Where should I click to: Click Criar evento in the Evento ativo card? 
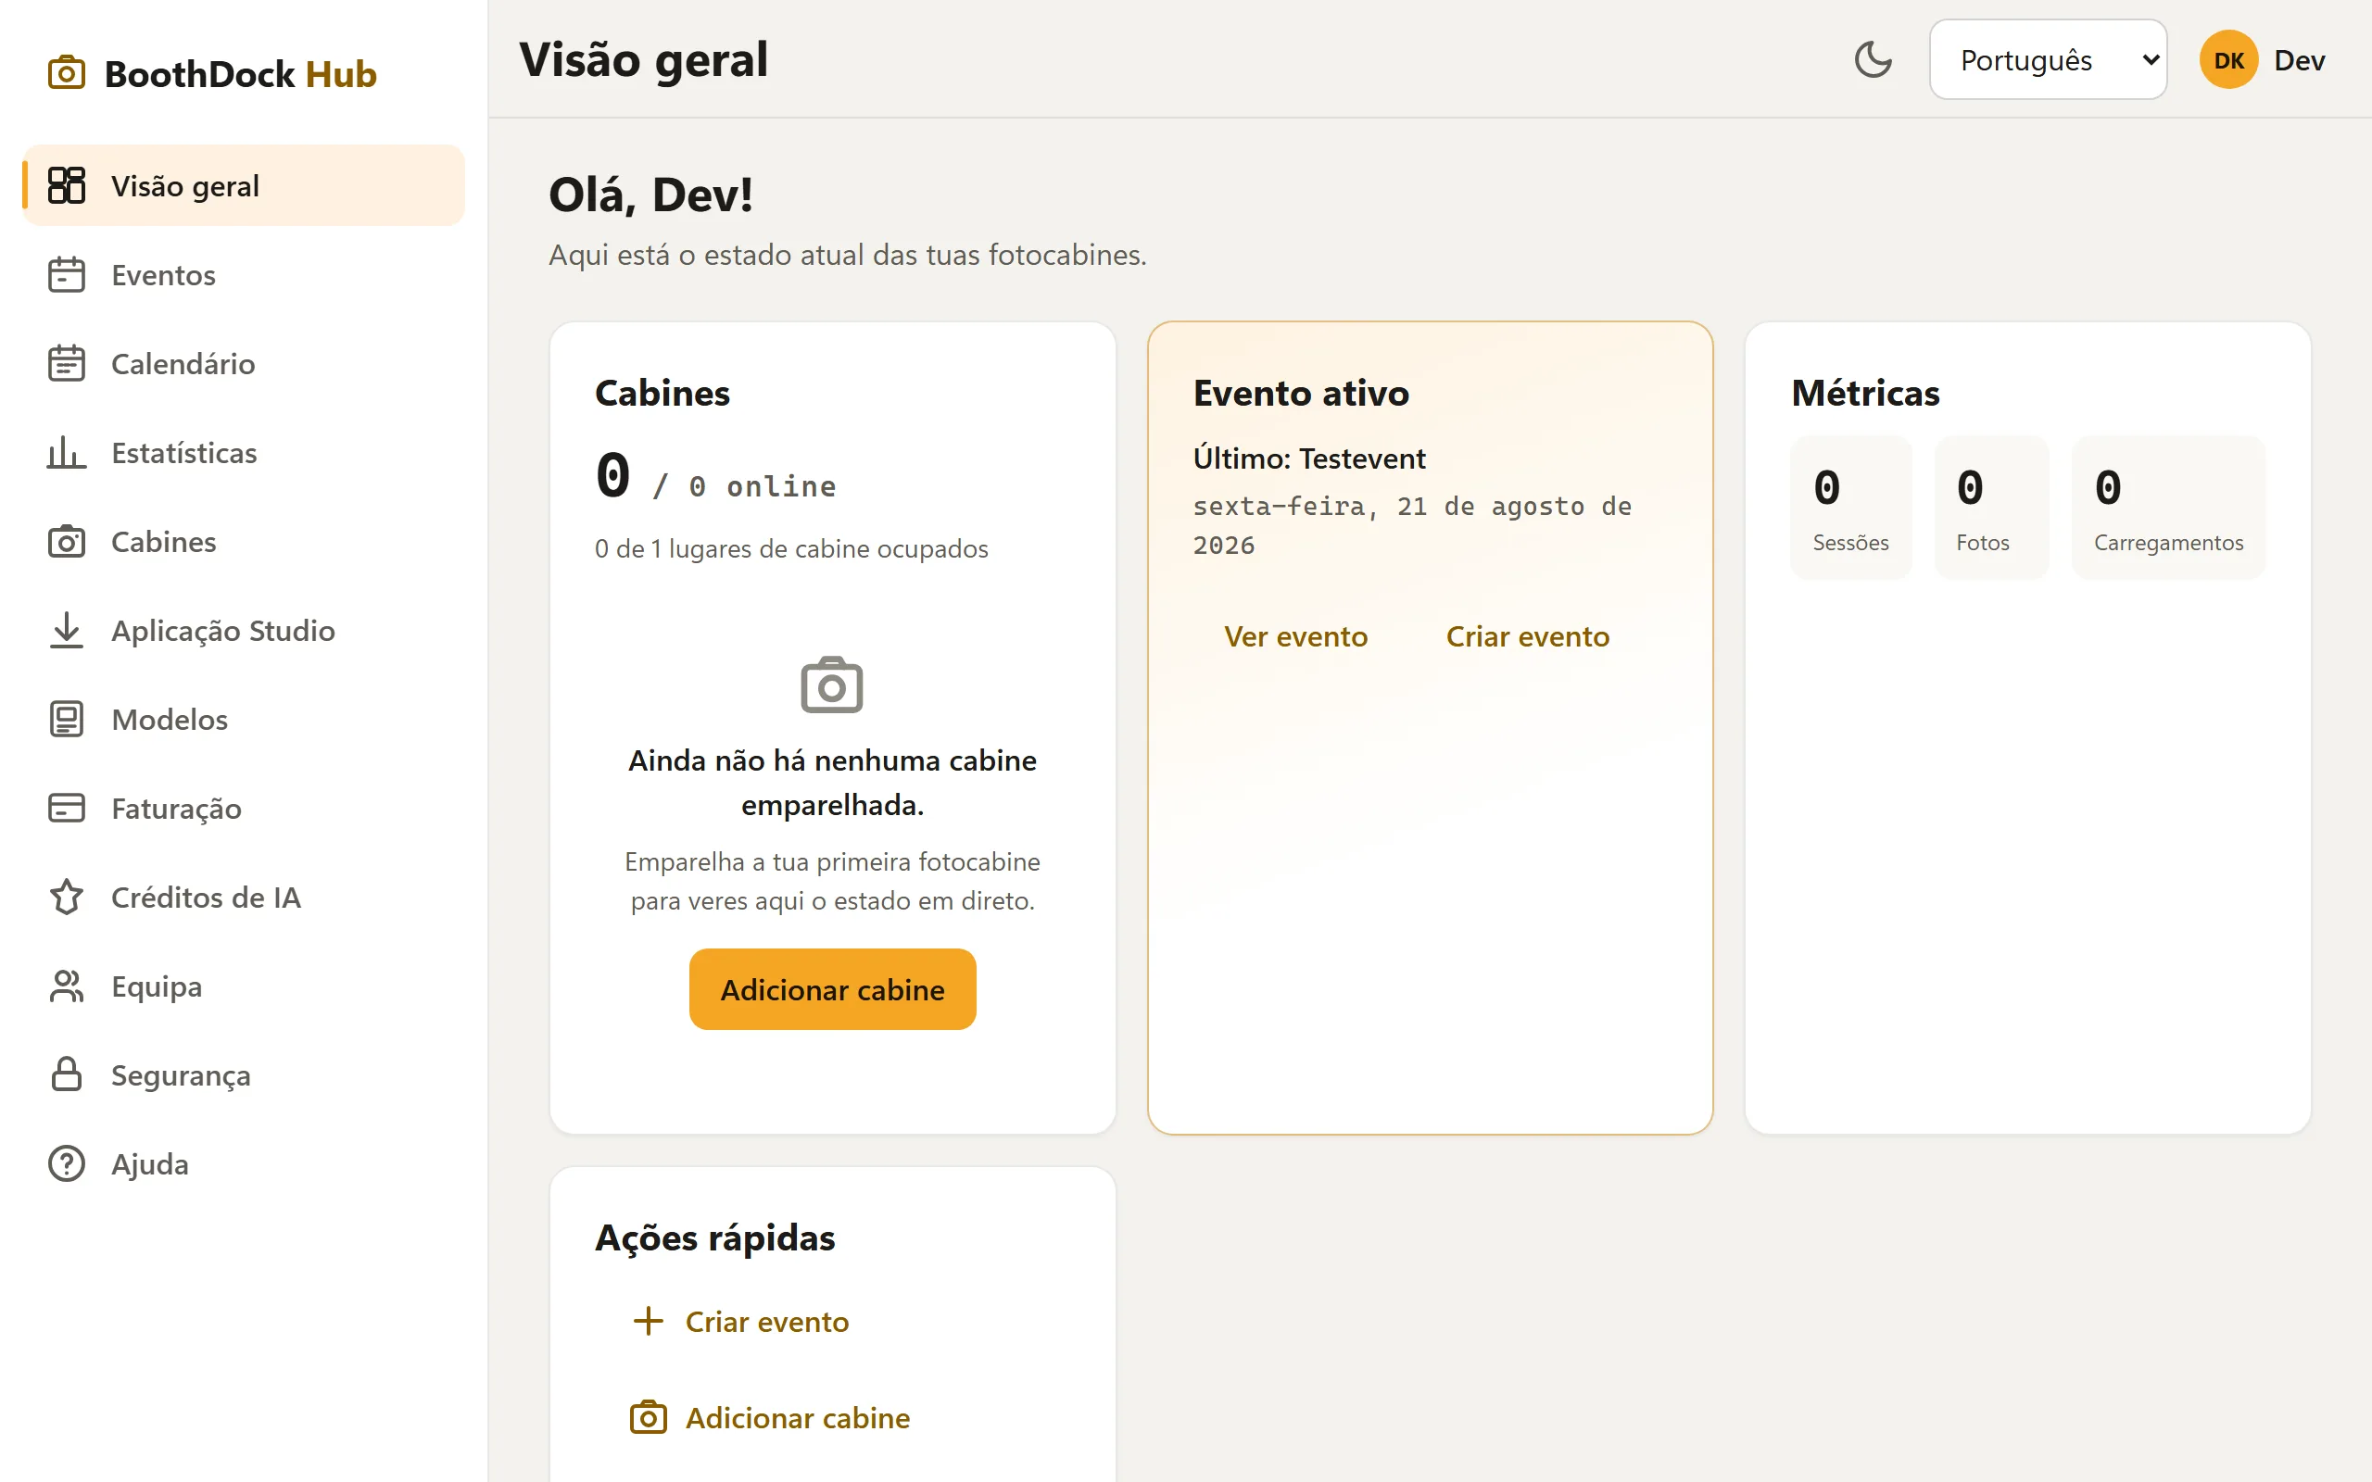tap(1527, 637)
